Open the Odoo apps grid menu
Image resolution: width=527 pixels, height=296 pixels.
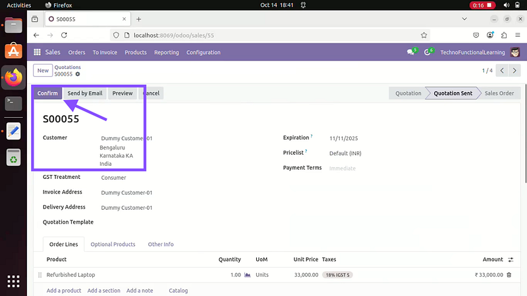[37, 52]
